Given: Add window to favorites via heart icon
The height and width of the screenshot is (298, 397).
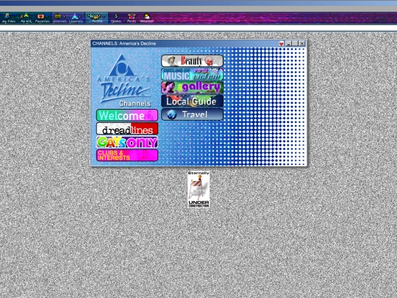Looking at the screenshot, I should (x=281, y=43).
